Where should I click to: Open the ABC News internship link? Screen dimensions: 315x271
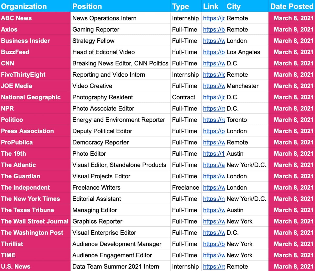click(213, 18)
